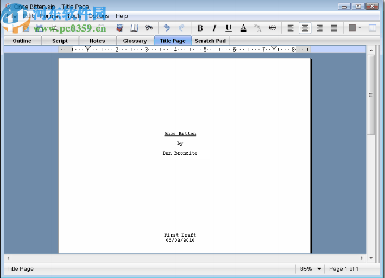The image size is (385, 278).
Task: Click the binoculars Find icon
Action: pos(149,28)
